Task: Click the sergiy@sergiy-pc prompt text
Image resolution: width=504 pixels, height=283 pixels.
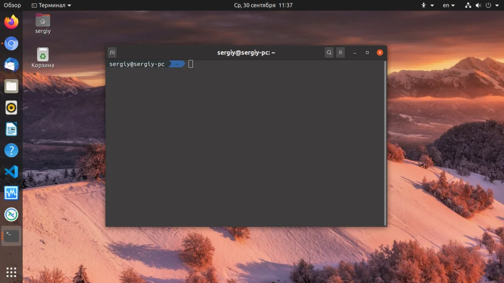Action: pos(137,64)
